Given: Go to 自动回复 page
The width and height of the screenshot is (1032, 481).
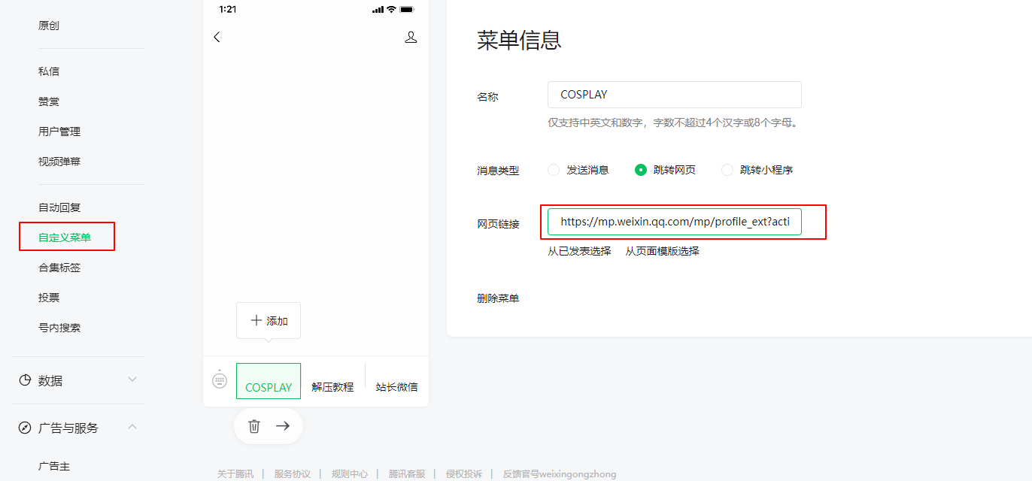Looking at the screenshot, I should [x=59, y=207].
